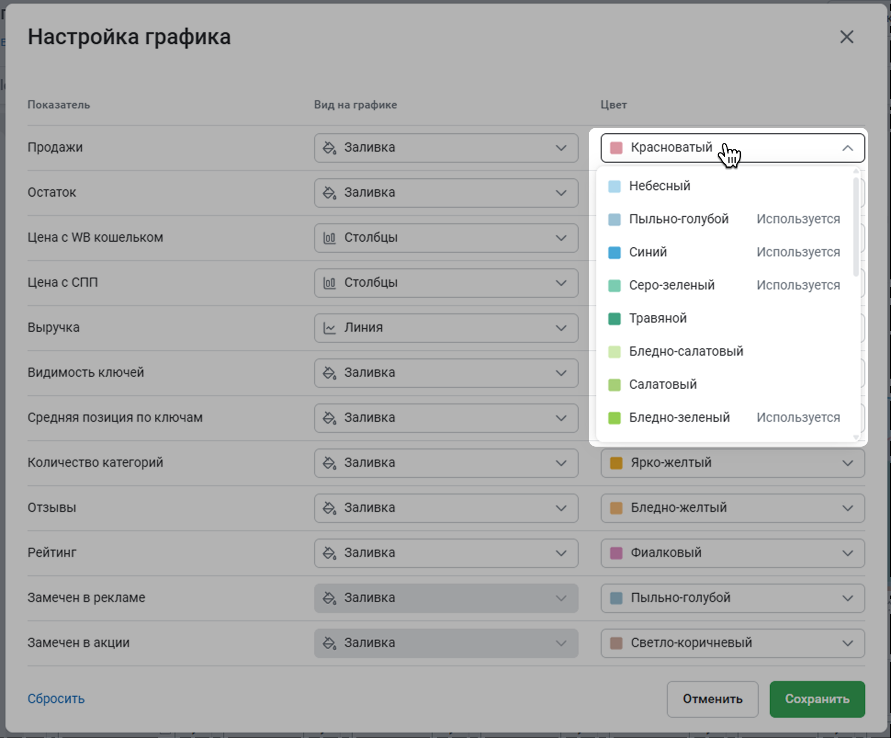The width and height of the screenshot is (891, 738).
Task: Pick Бледно-салатовый in the color list
Action: pos(686,352)
